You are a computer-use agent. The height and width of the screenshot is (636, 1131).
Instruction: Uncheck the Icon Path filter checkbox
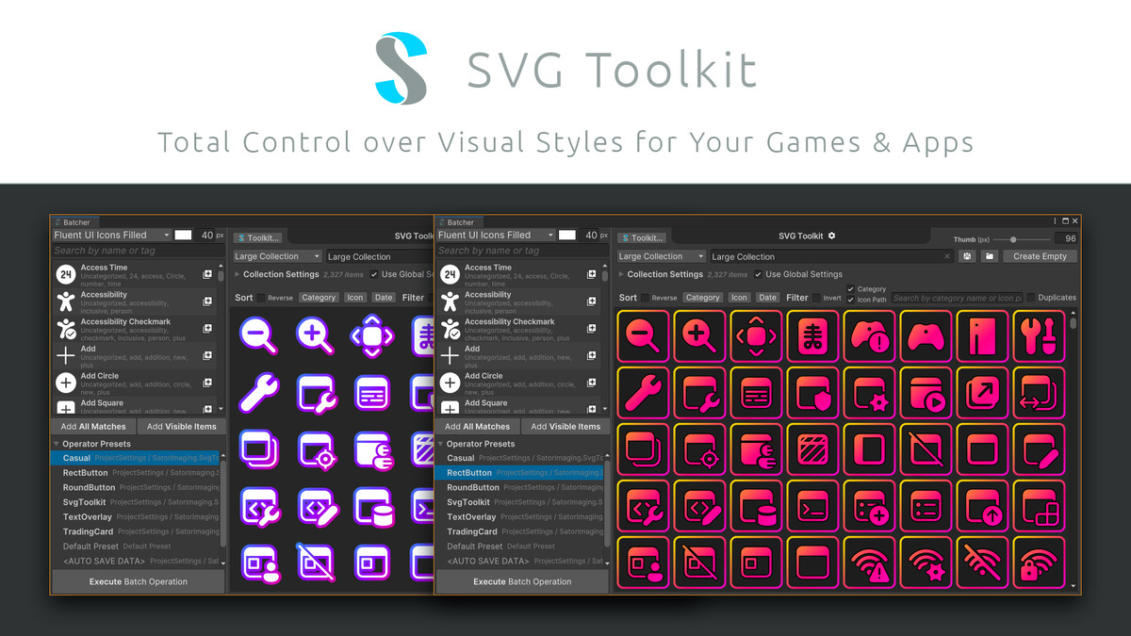click(x=851, y=300)
